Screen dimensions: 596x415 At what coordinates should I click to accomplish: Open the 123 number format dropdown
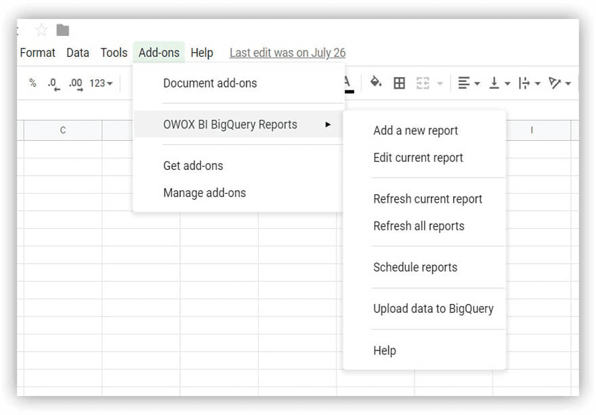(x=101, y=83)
